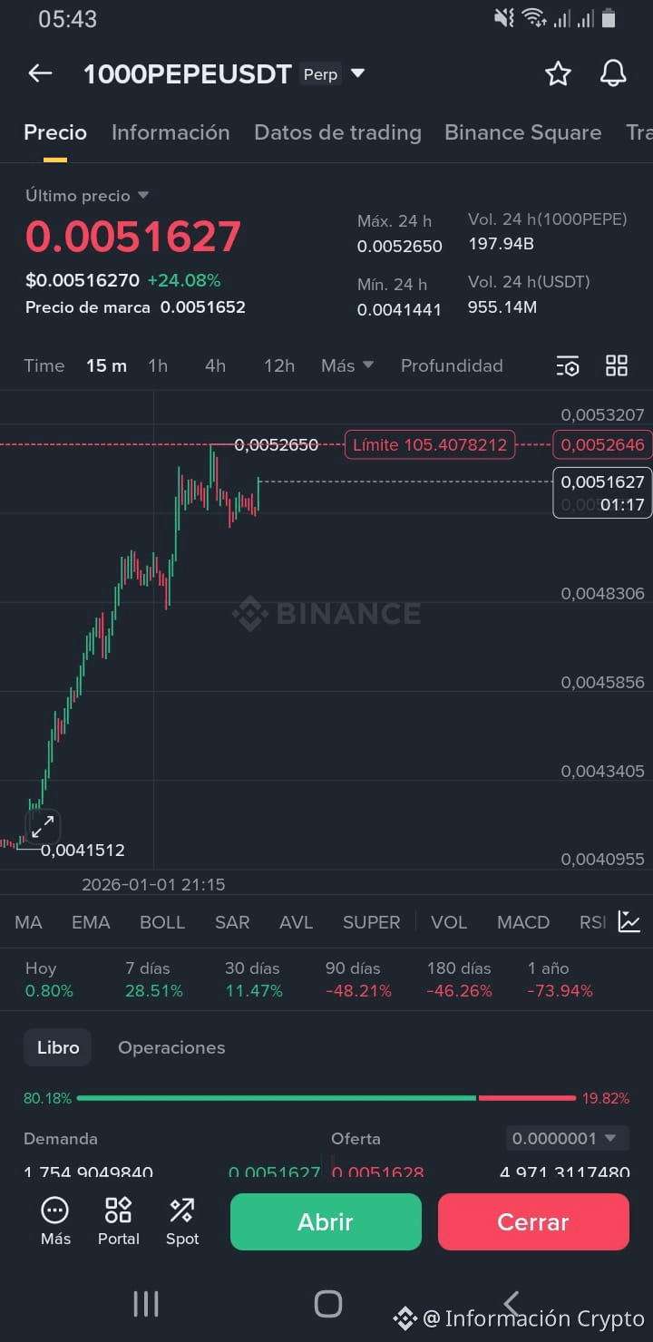The width and height of the screenshot is (653, 1342).
Task: Switch to the Información tab
Action: coord(171,132)
